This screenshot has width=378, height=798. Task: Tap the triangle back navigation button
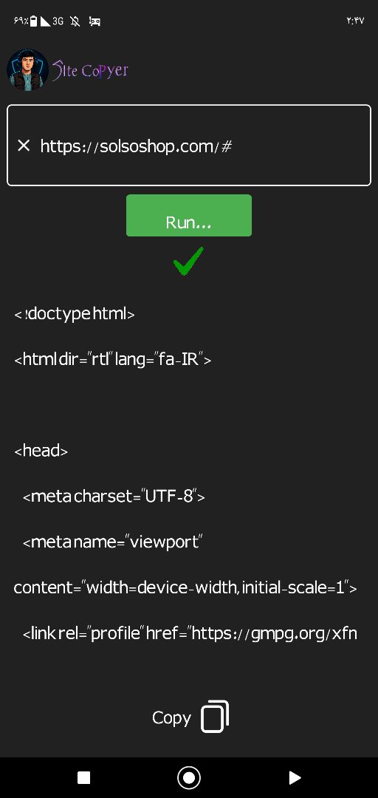[x=295, y=777]
